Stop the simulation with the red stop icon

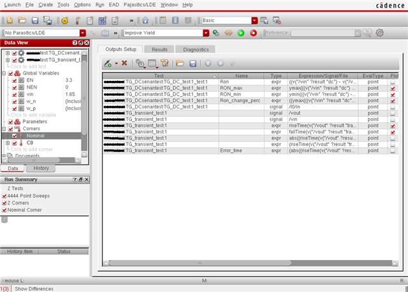(x=254, y=33)
